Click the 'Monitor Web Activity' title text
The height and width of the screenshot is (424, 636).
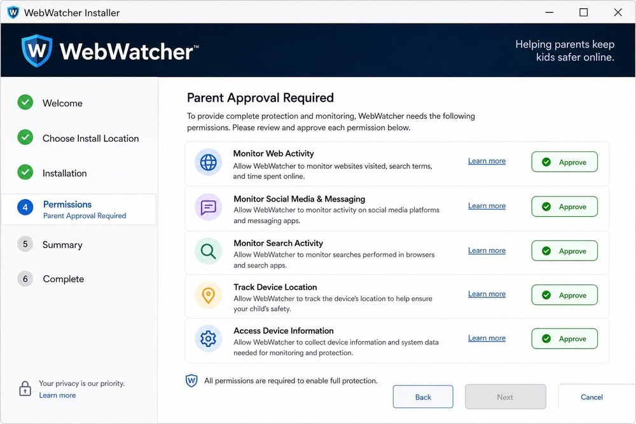(x=273, y=154)
